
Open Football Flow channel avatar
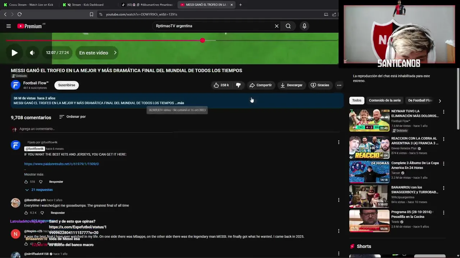tap(15, 85)
